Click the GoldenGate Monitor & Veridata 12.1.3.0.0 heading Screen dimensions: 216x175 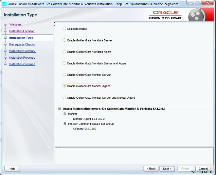click(114, 109)
